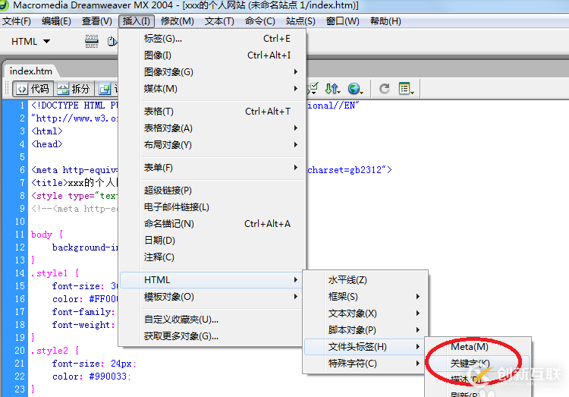
Task: Open the 查看(V) menu
Action: [x=97, y=21]
